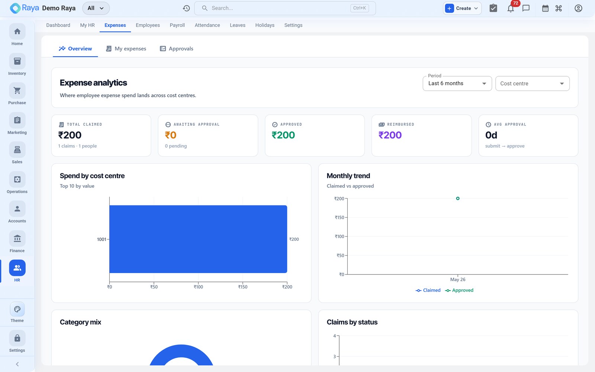Go to the Payroll tab
This screenshot has height=372, width=595.
click(x=177, y=25)
